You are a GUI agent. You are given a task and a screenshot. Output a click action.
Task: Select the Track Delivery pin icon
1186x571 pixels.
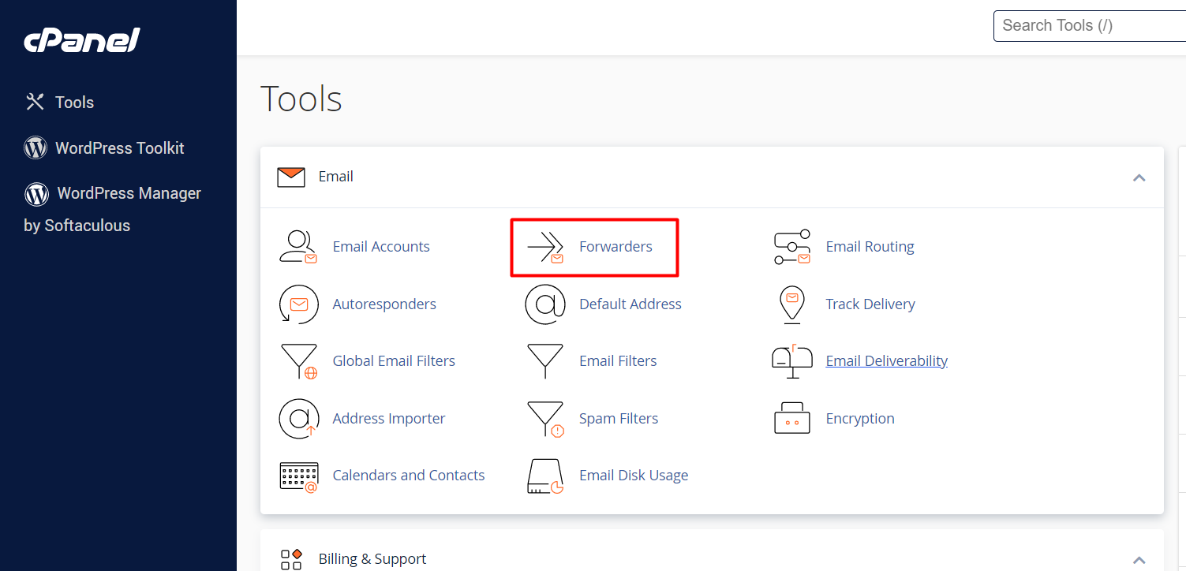(792, 304)
